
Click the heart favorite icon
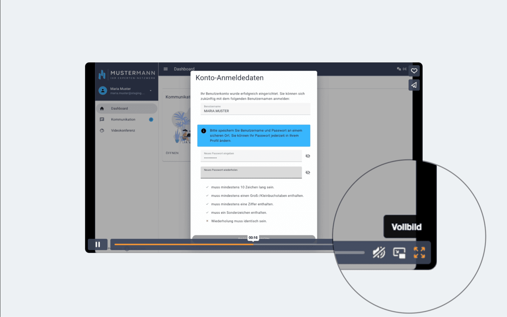[414, 71]
